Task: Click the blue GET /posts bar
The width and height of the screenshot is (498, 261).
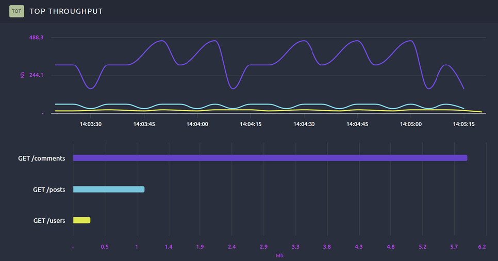Action: (x=109, y=189)
